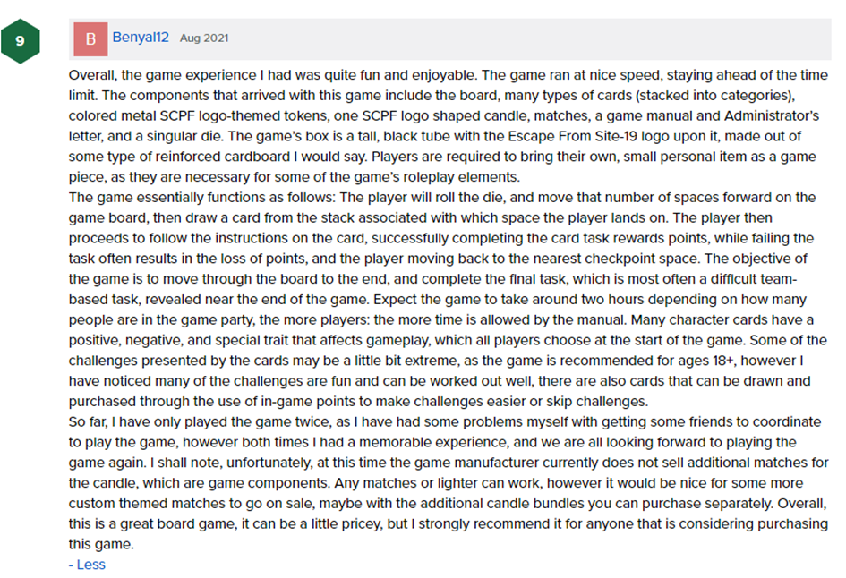Screen dimensions: 846x578
Task: Click the green hexagon rating badge showing 9
Action: click(20, 39)
